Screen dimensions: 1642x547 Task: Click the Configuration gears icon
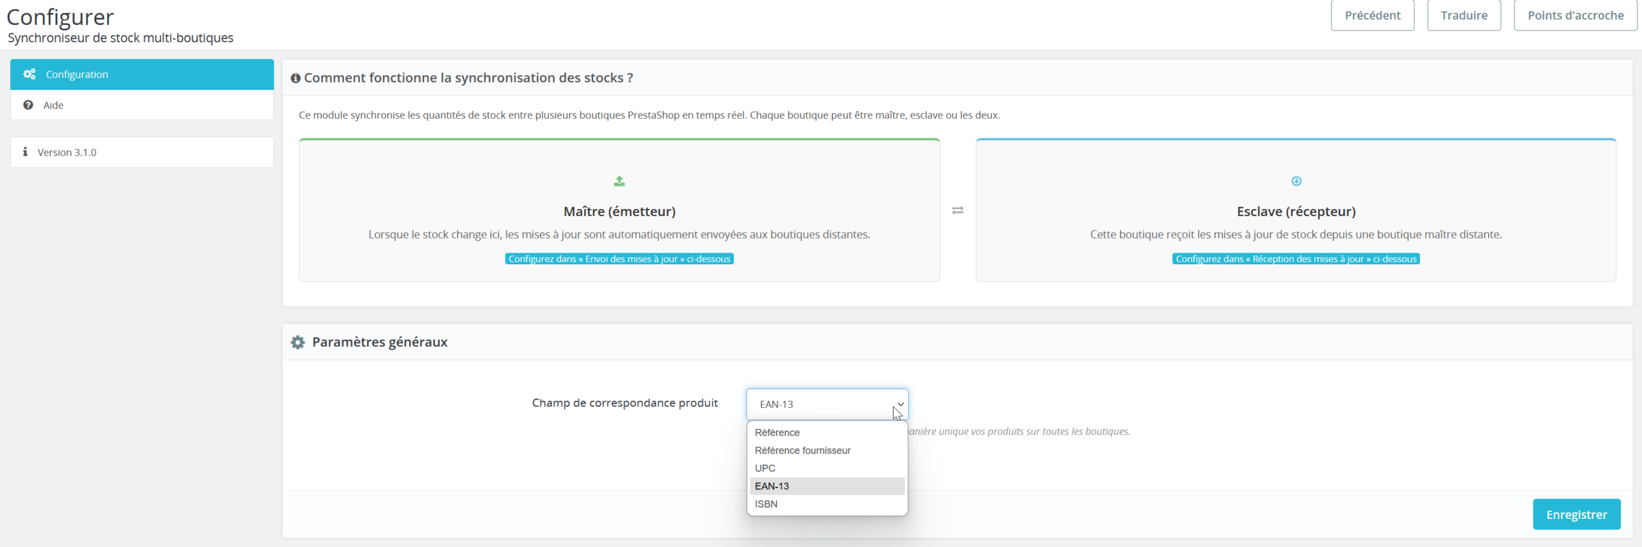[x=30, y=74]
